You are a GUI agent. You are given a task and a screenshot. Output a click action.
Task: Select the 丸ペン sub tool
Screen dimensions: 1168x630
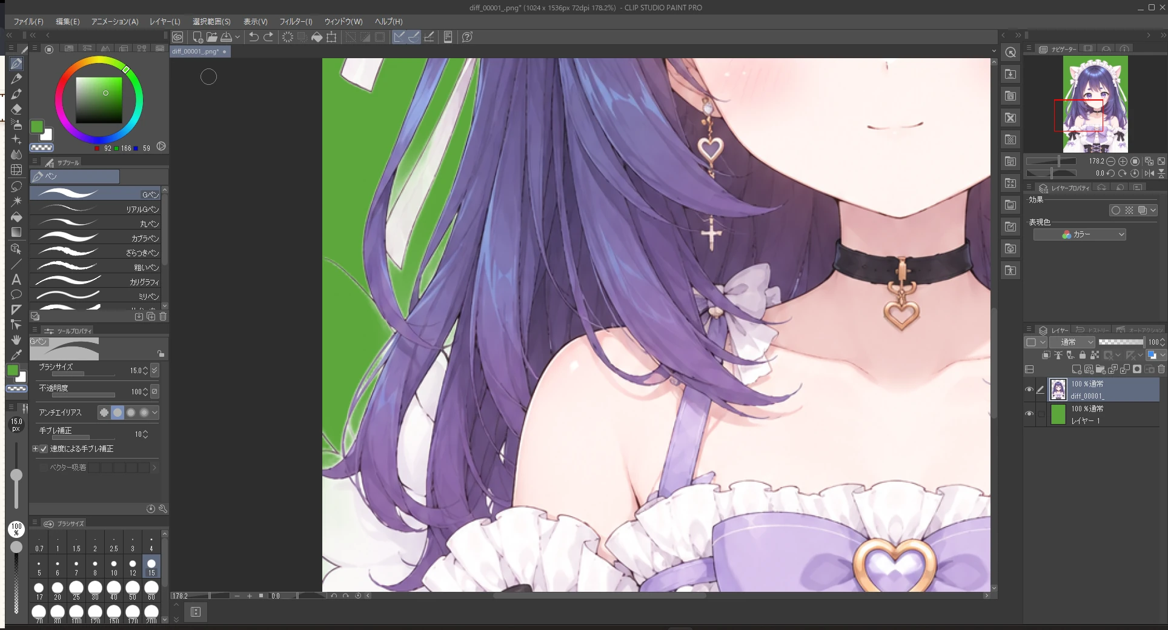pyautogui.click(x=95, y=223)
